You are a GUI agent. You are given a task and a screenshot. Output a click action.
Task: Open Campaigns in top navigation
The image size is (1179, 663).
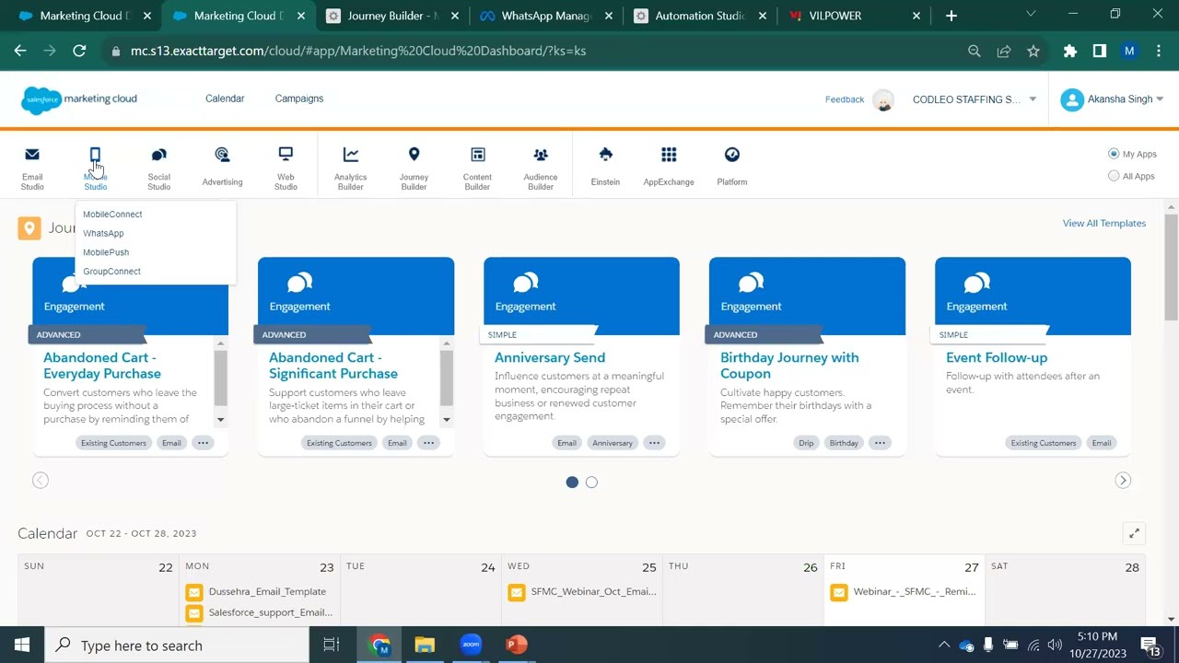pos(299,99)
